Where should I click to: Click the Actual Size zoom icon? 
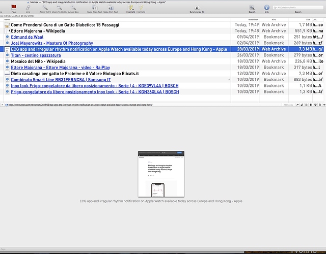(x=73, y=8)
